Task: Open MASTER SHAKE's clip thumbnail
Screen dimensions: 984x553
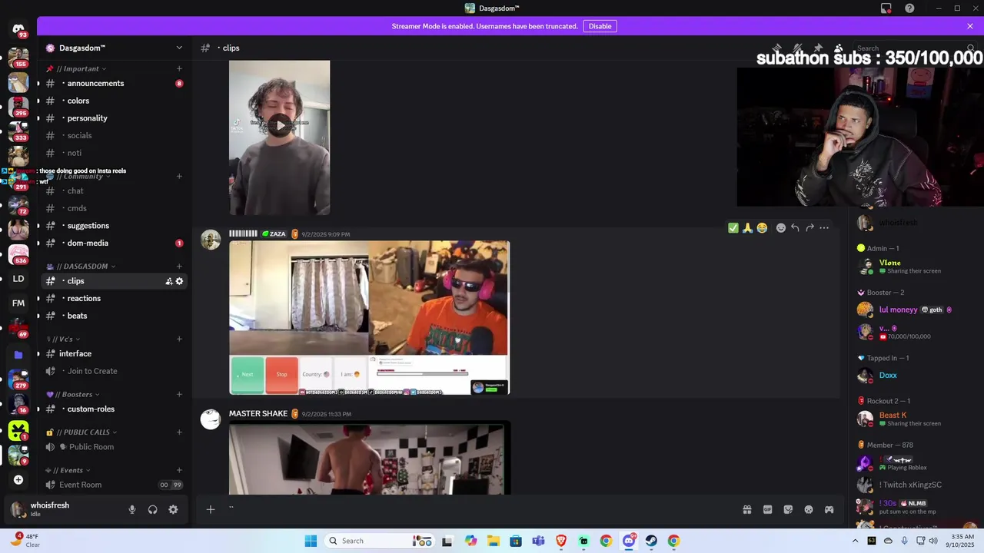Action: 369,458
